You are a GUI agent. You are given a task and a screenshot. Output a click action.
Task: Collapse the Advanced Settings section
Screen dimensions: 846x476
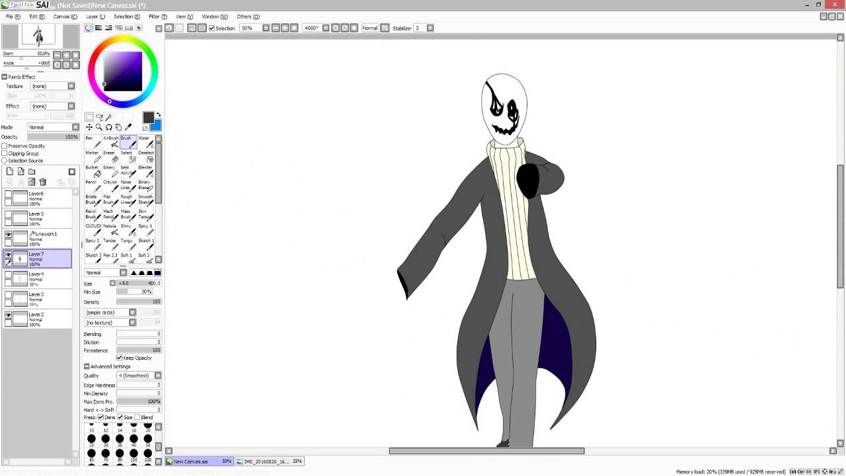(x=87, y=366)
